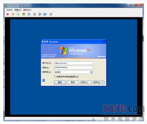Screen dimensions: 147x124
Task: Click the green power on (play) icon
Action: click(18, 14)
